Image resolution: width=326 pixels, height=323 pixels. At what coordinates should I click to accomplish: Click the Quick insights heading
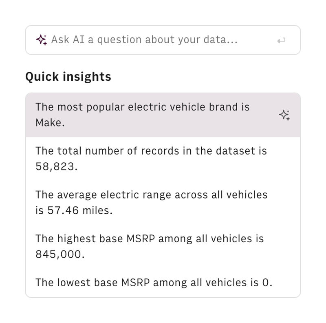coord(68,76)
